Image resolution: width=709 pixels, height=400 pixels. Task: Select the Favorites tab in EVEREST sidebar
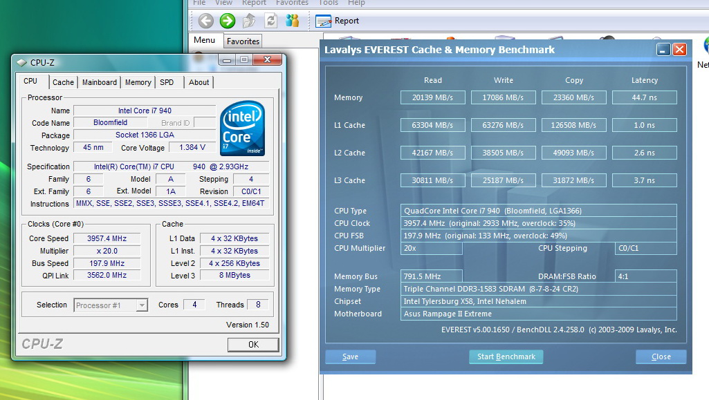coord(243,41)
